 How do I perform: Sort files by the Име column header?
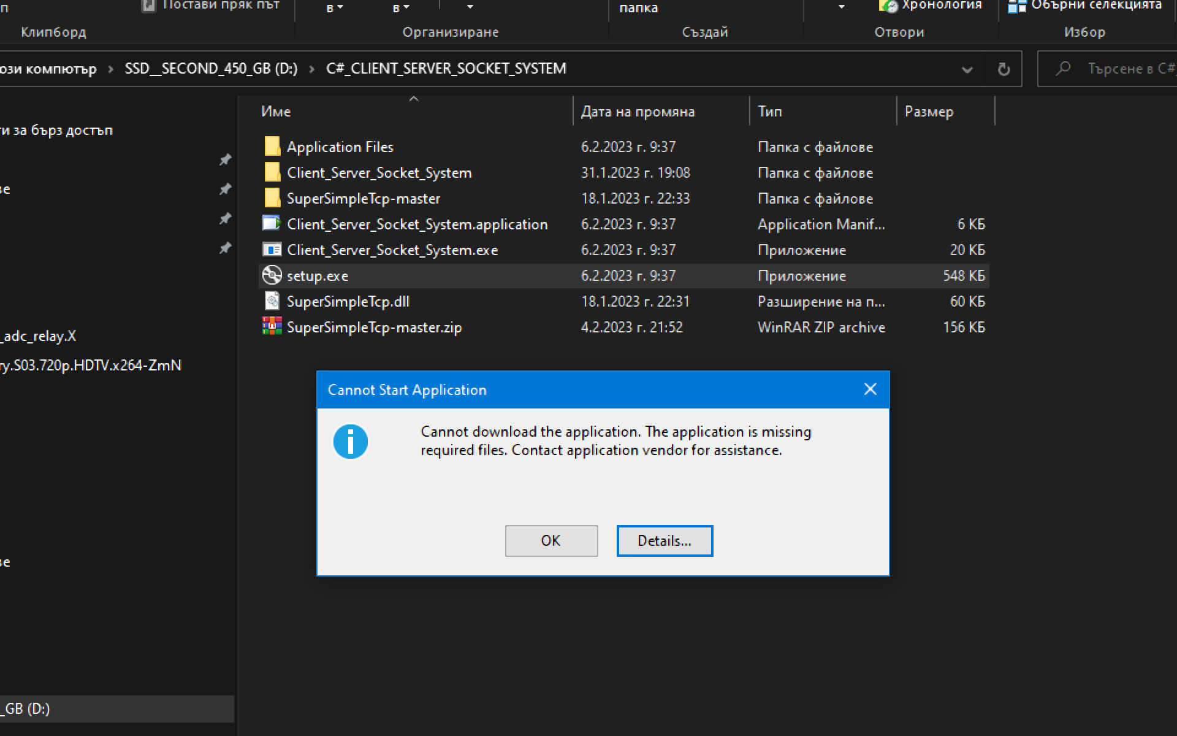tap(275, 111)
